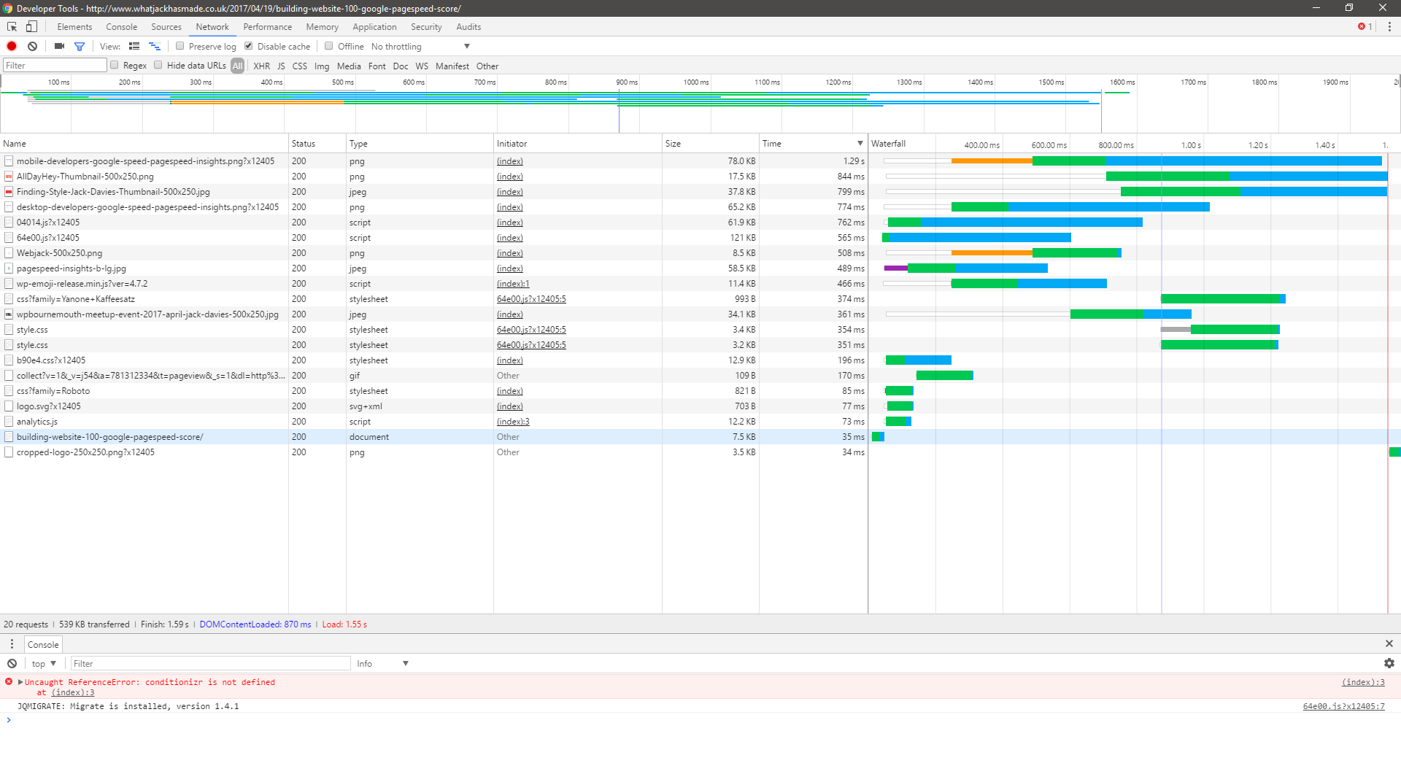Click capture screenshots camera icon
Image resolution: width=1401 pixels, height=766 pixels.
pos(60,46)
